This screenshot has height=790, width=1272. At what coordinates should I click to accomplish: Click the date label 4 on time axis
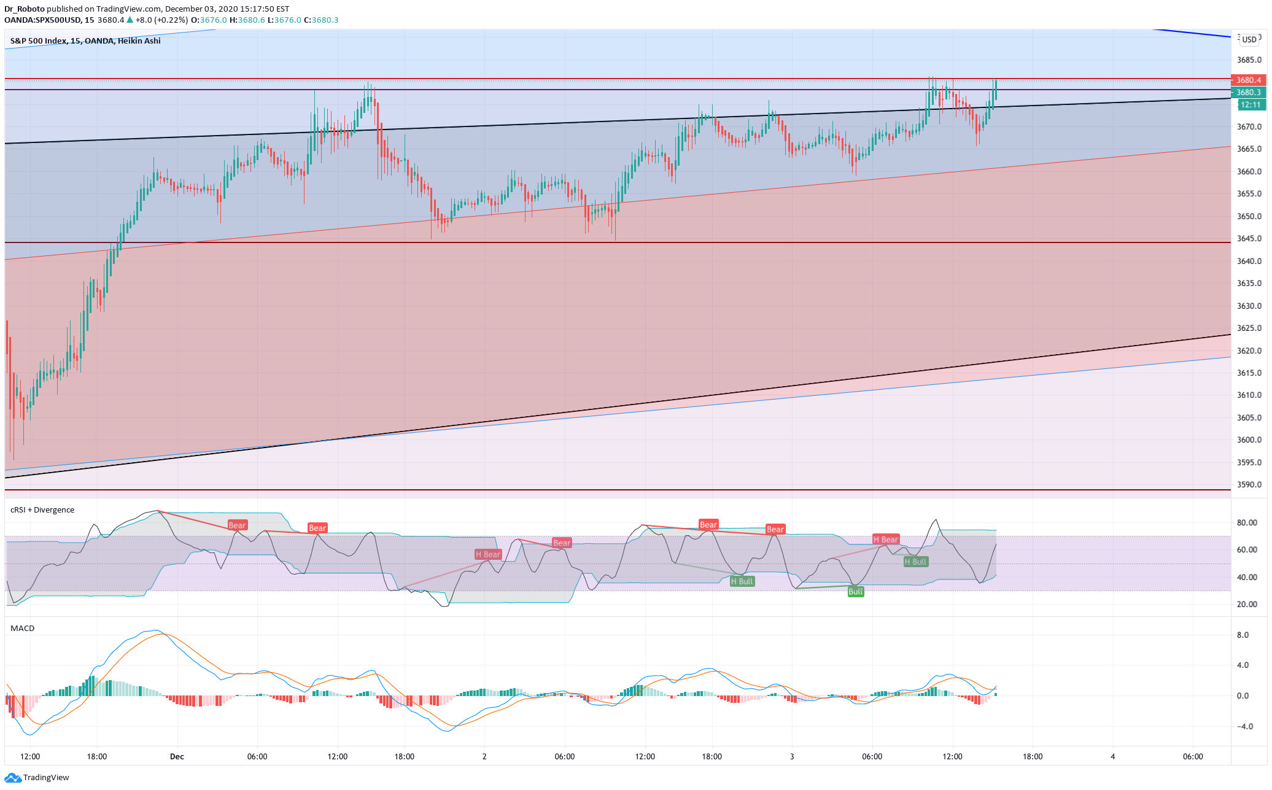[1112, 757]
